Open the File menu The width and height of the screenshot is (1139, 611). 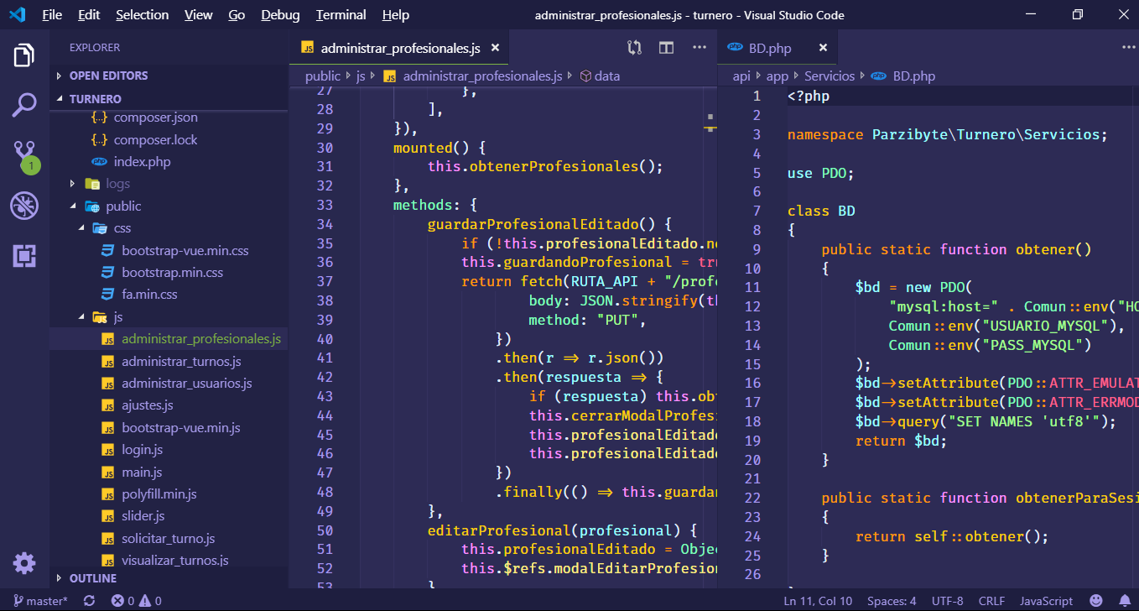tap(52, 15)
